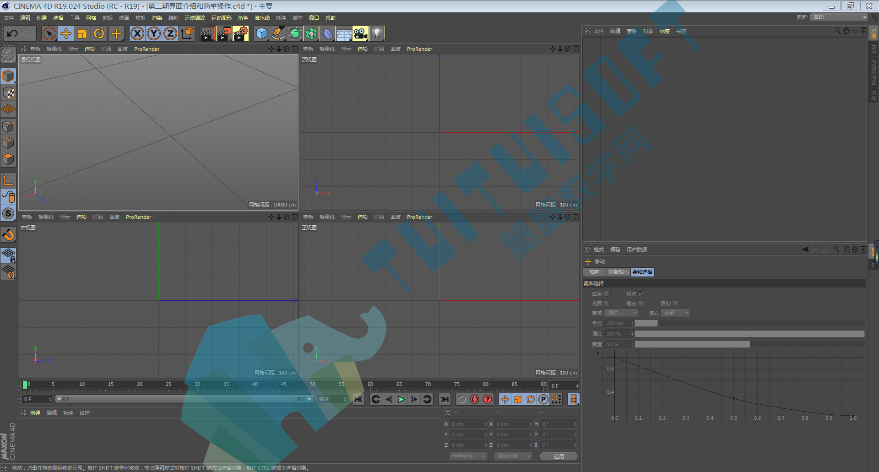
Task: Click the X position 0 cm field
Action: tap(469, 424)
